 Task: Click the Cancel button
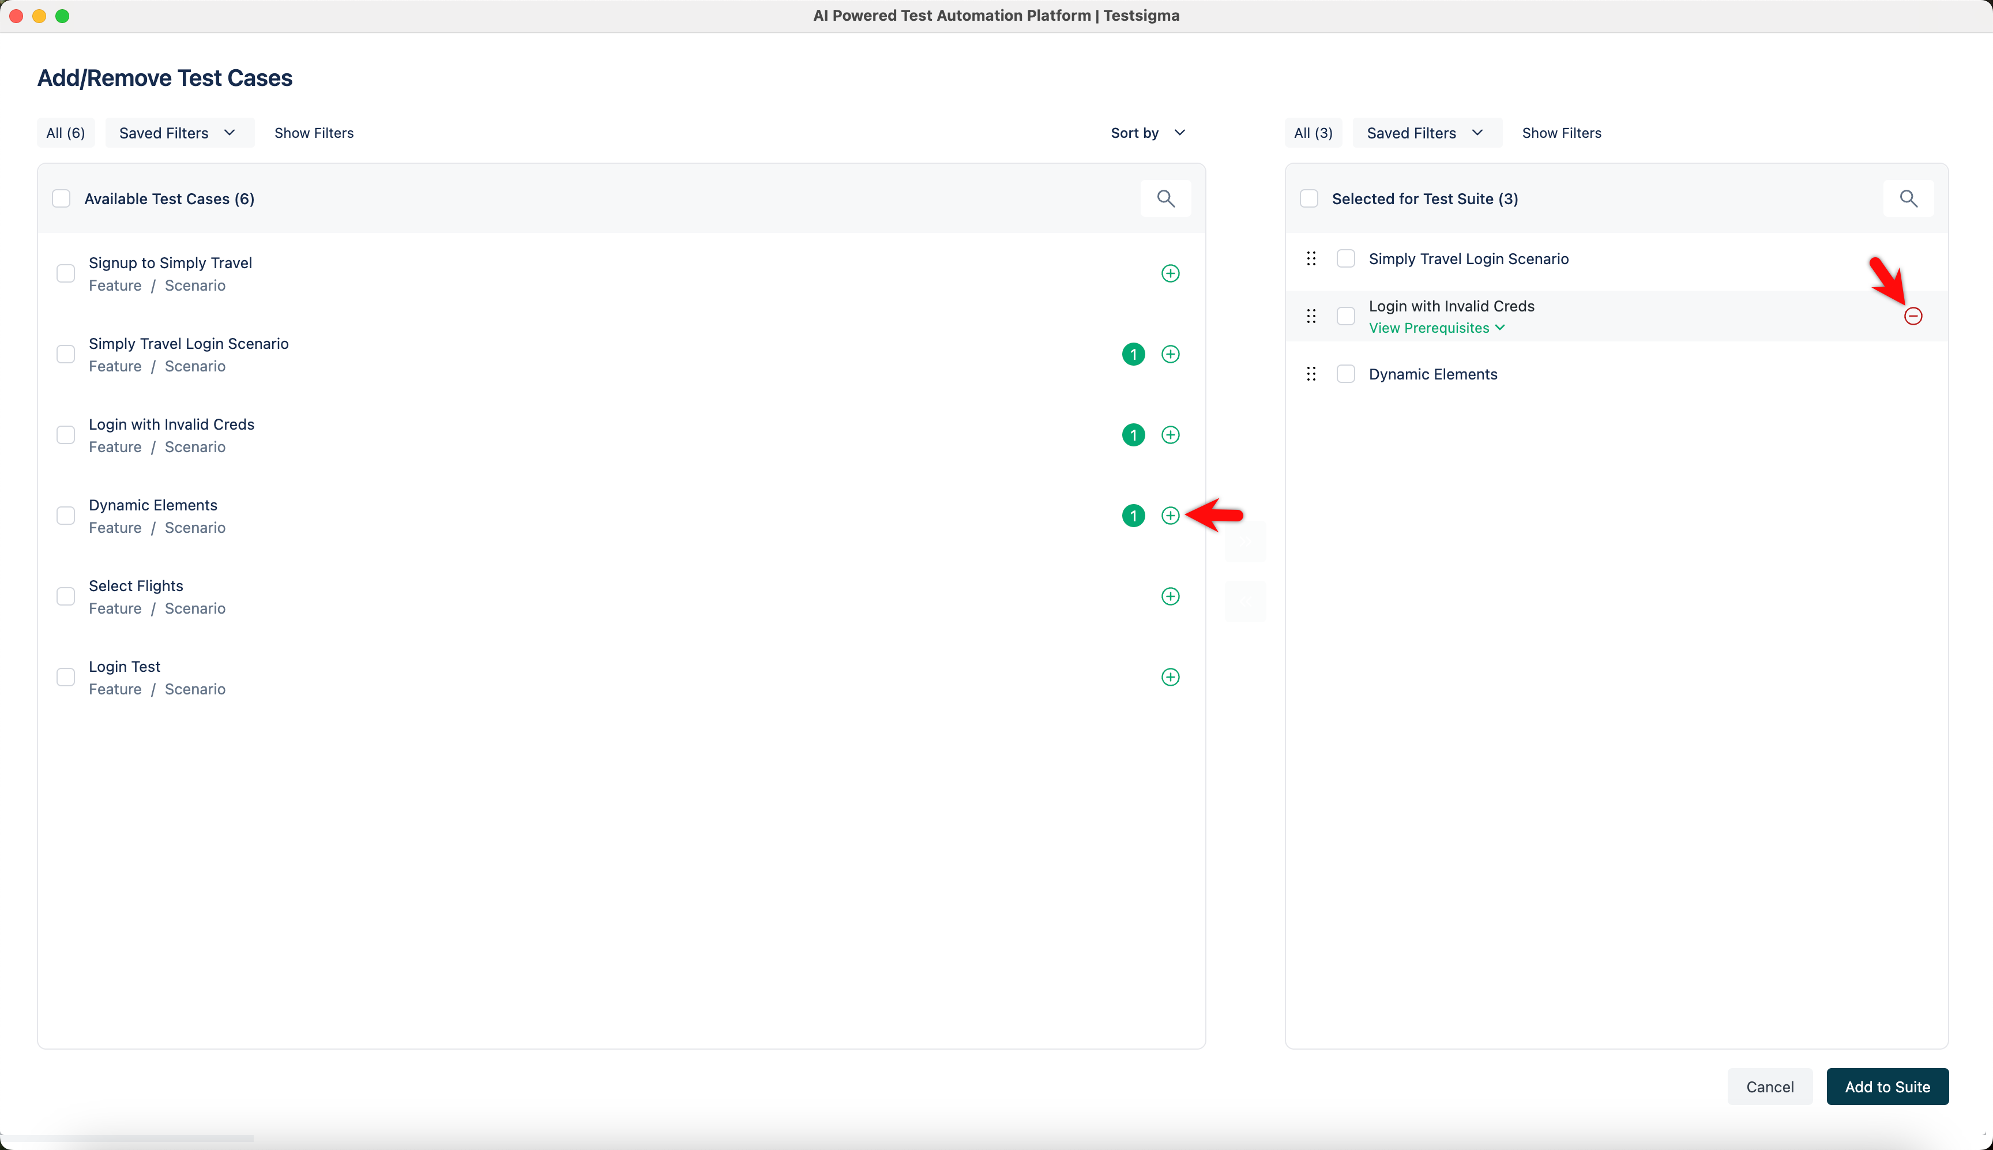(x=1769, y=1087)
